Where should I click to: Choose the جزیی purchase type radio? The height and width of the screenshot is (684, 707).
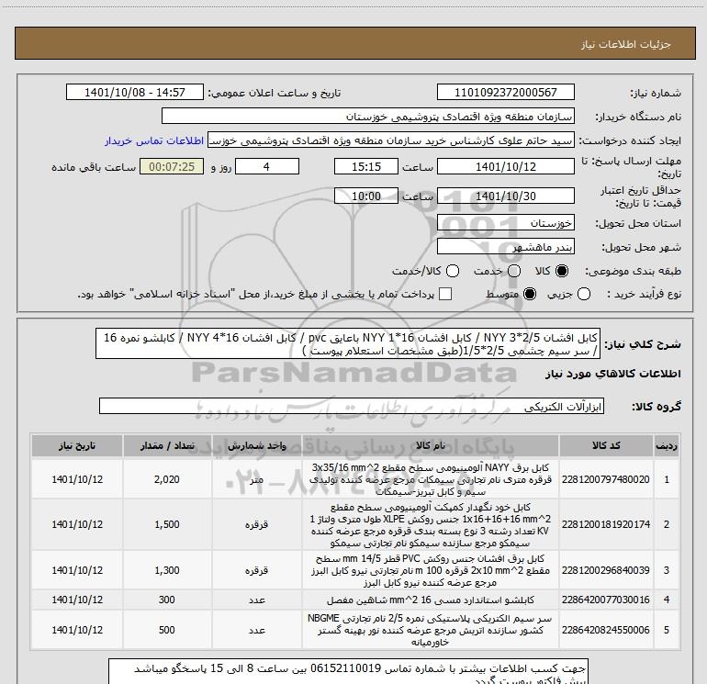[583, 295]
